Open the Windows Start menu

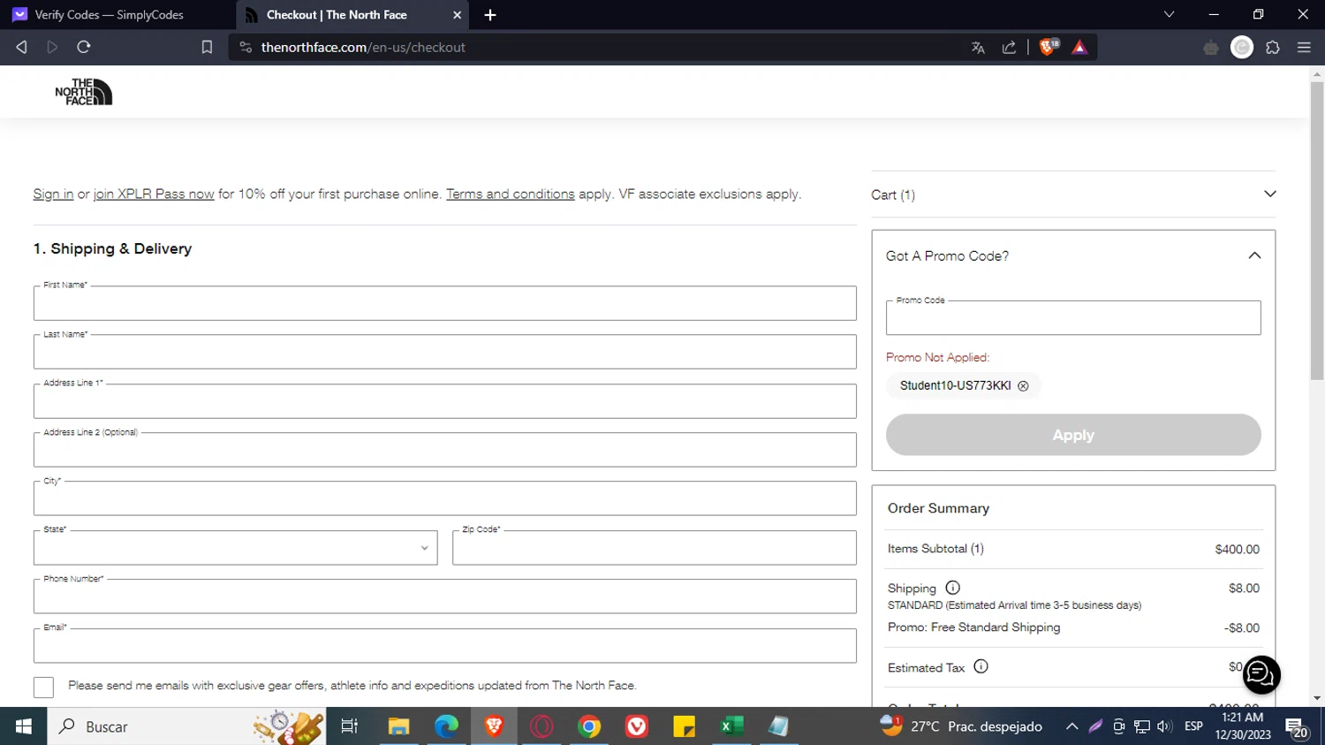coord(24,726)
